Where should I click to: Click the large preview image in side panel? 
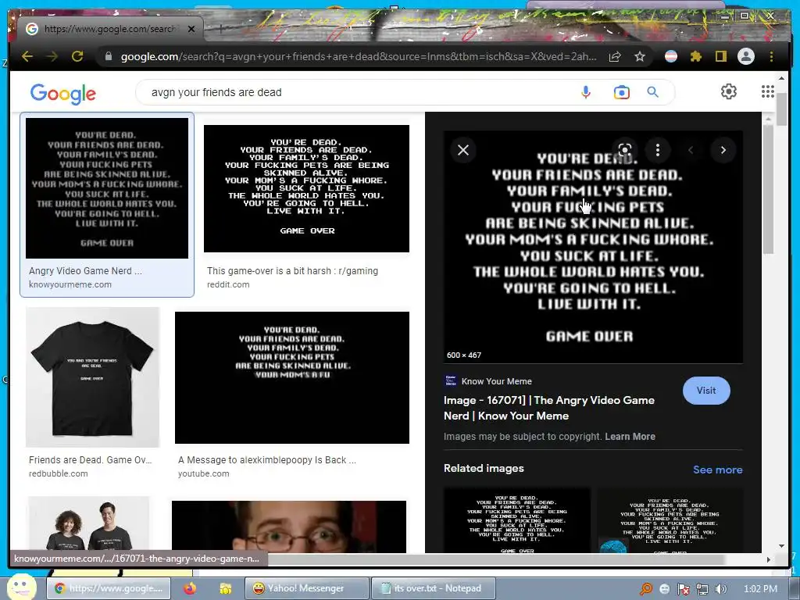point(593,247)
